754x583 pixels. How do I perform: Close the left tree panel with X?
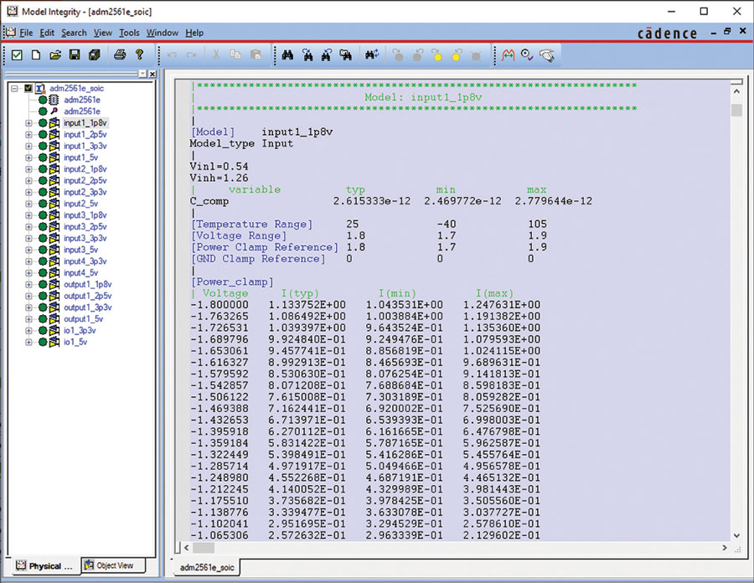152,75
